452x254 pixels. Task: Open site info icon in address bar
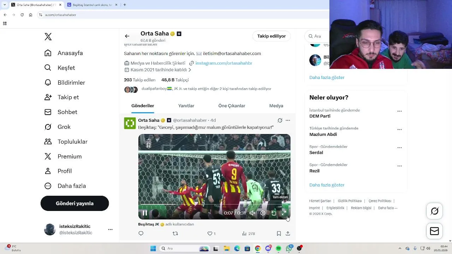click(x=41, y=15)
